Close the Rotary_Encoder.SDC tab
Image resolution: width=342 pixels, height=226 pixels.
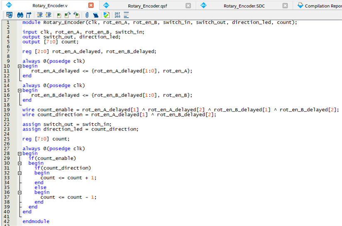point(285,6)
